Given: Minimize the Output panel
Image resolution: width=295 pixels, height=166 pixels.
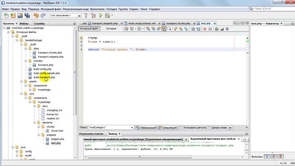Looking at the screenshot, I should click(x=247, y=134).
